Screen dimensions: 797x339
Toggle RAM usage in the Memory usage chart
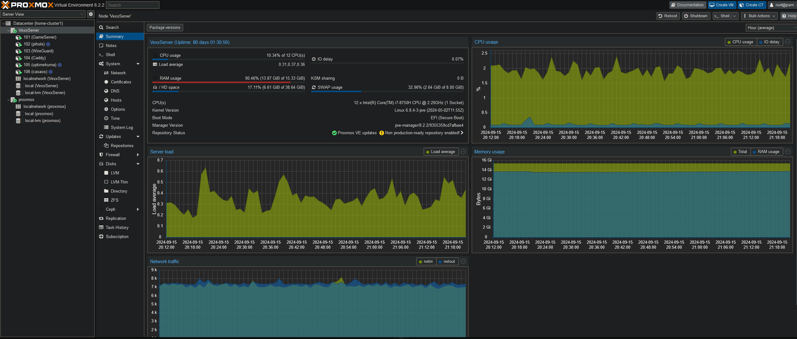(x=767, y=151)
